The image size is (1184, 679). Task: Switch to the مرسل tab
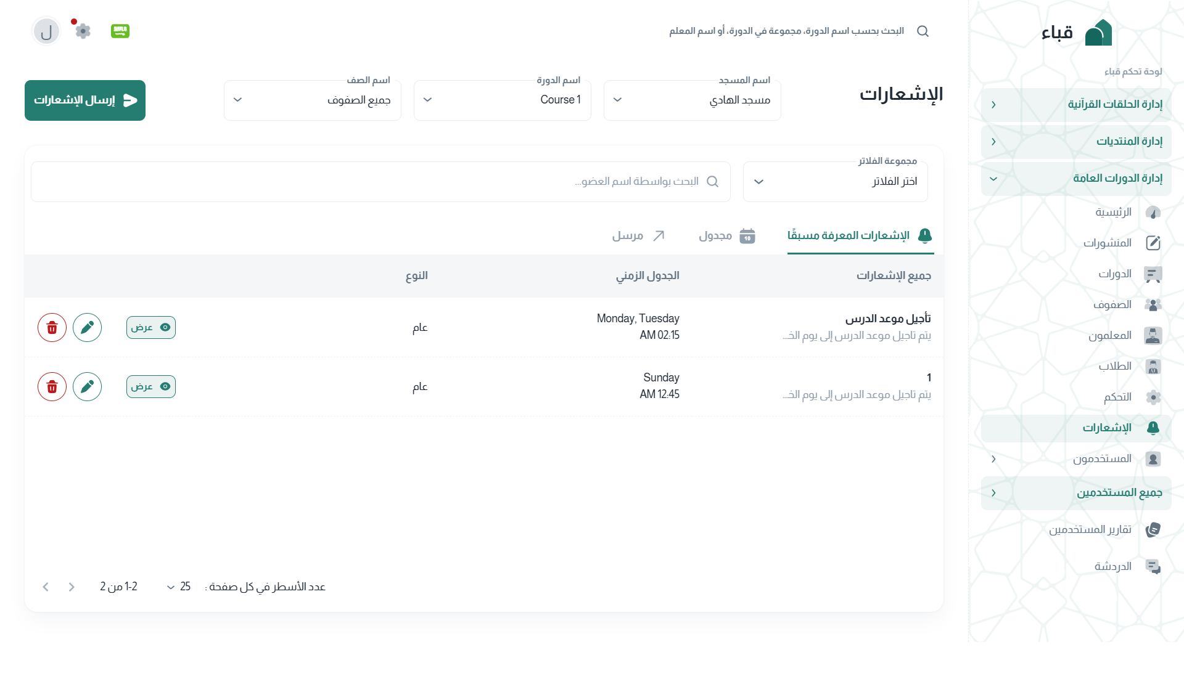tap(638, 236)
